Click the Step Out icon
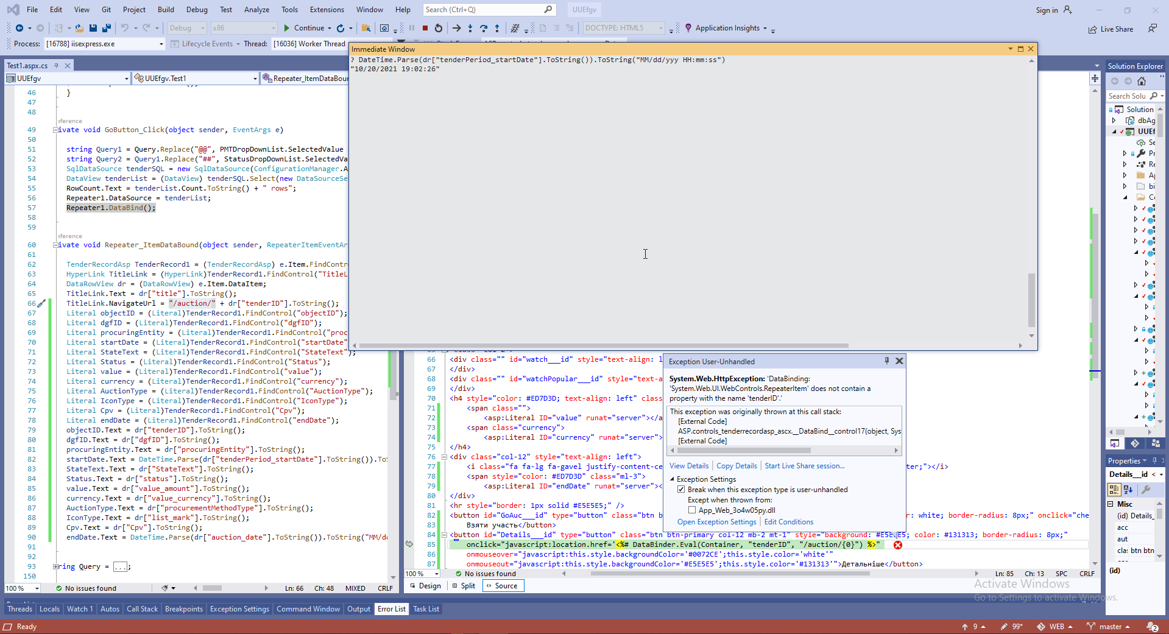The image size is (1169, 634). (497, 28)
